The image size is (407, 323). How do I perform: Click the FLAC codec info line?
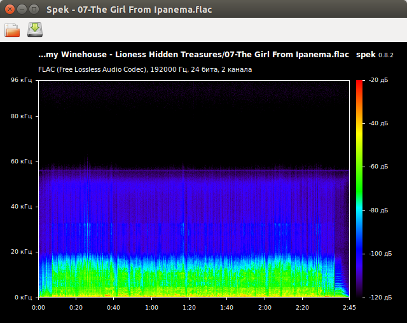[145, 69]
